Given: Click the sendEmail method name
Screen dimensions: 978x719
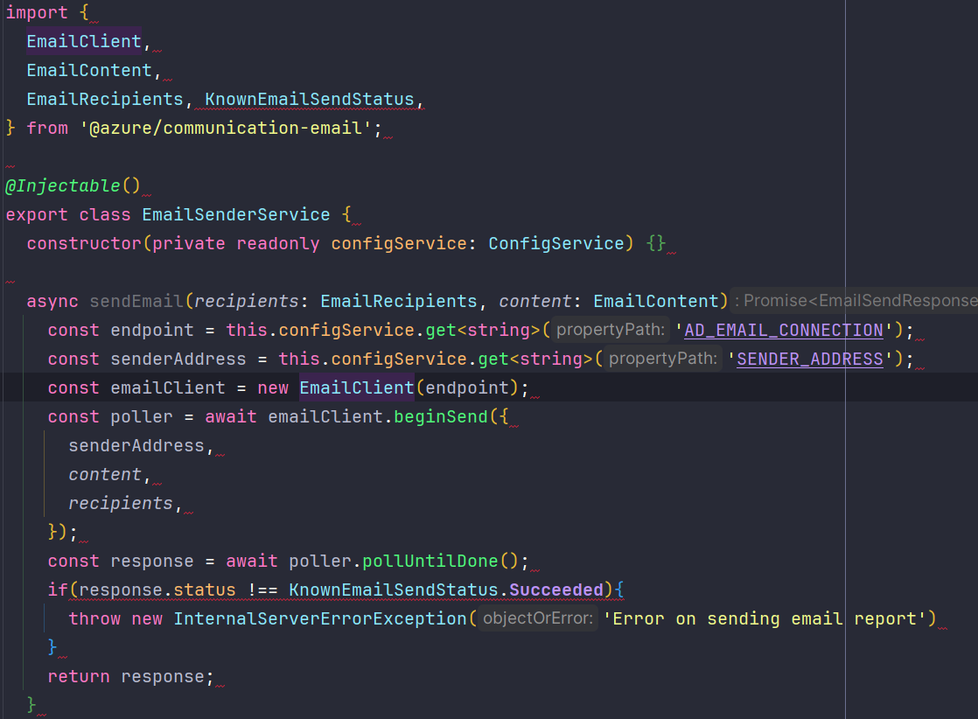Looking at the screenshot, I should point(136,301).
